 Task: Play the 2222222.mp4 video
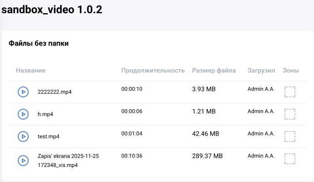[23, 92]
